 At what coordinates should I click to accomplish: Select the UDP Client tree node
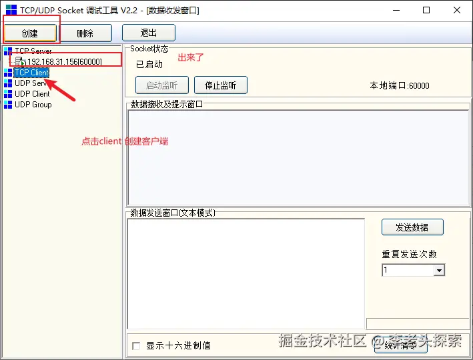[x=32, y=94]
